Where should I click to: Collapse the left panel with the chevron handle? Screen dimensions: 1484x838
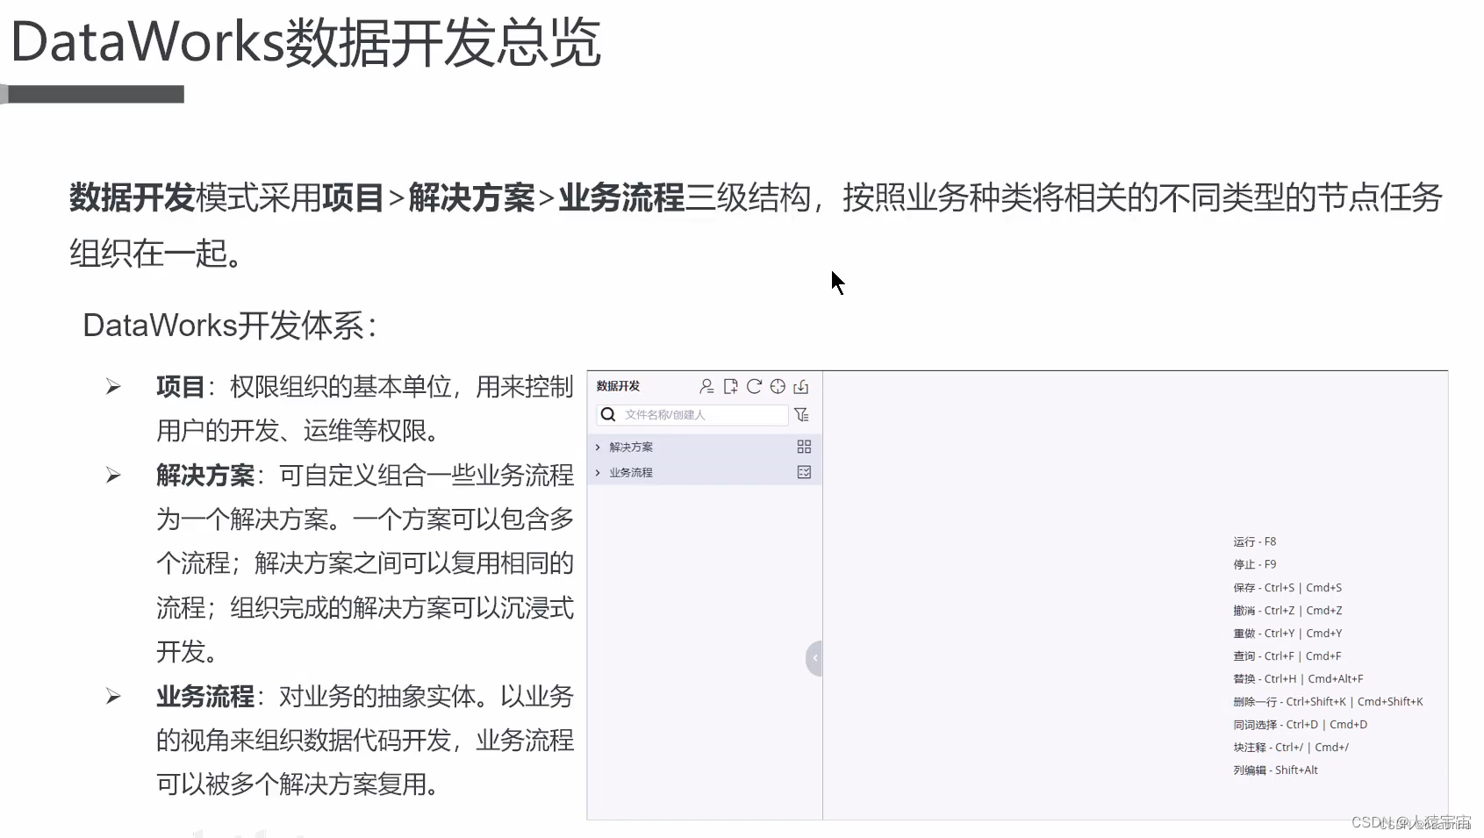point(814,658)
